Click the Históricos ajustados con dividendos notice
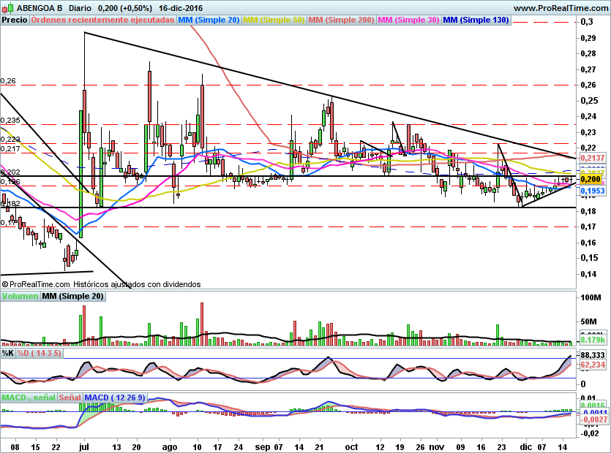Viewport: 611px width, 453px height. [137, 284]
